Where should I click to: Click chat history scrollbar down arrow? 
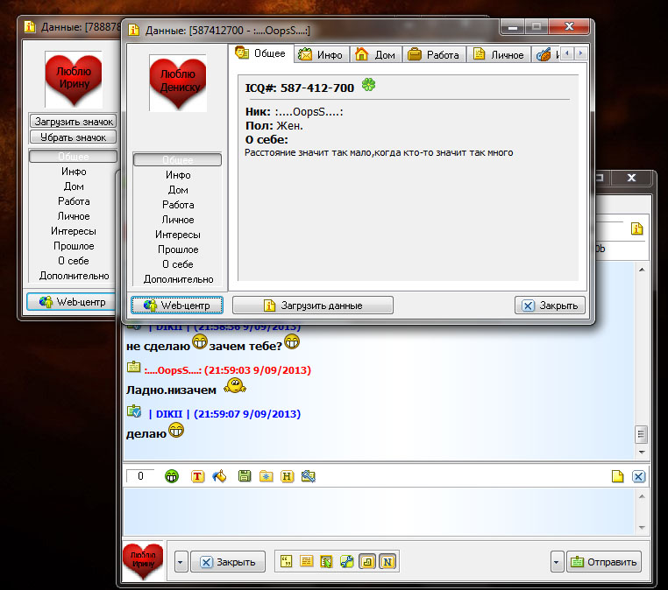(x=642, y=453)
